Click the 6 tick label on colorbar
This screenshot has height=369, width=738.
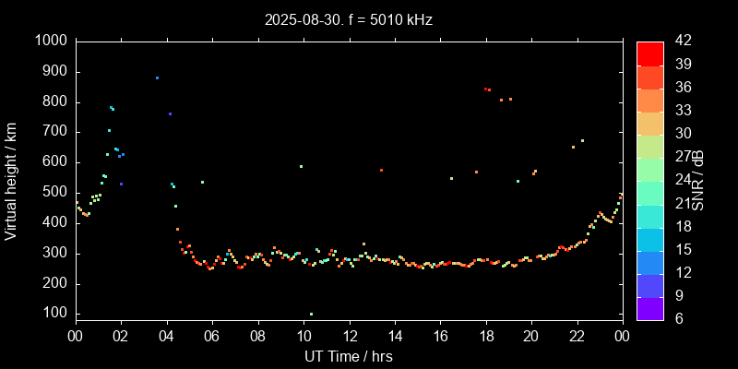(x=678, y=318)
